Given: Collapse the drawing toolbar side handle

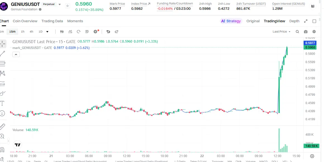Looking at the screenshot, I should pos(8,141).
